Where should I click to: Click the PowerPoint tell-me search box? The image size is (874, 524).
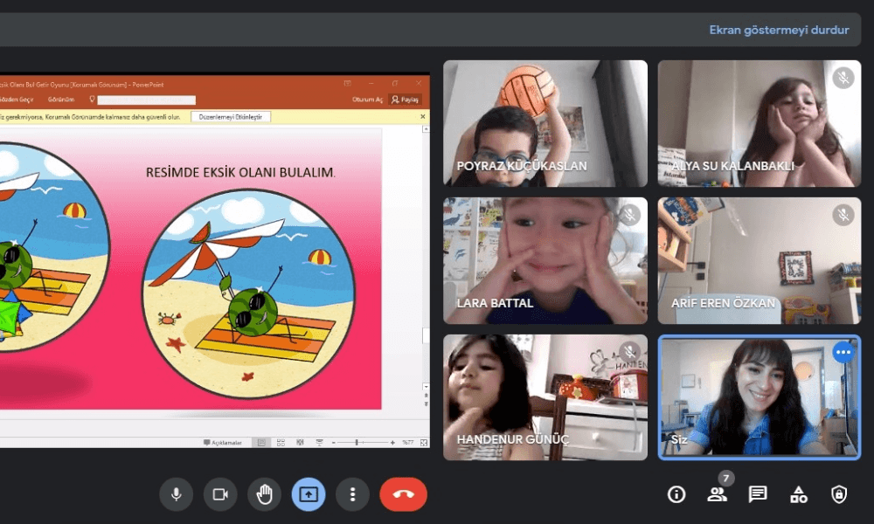click(147, 100)
